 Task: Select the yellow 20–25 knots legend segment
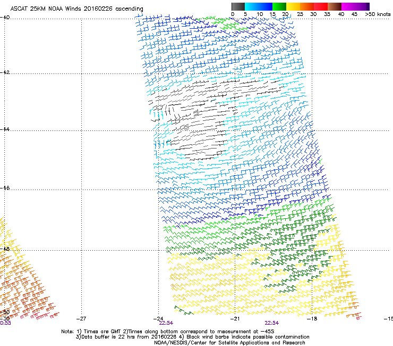click(x=293, y=6)
